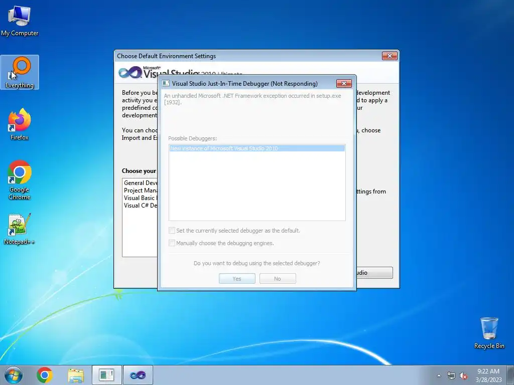The image size is (514, 385).
Task: Open the Windows Start menu
Action: 14,375
